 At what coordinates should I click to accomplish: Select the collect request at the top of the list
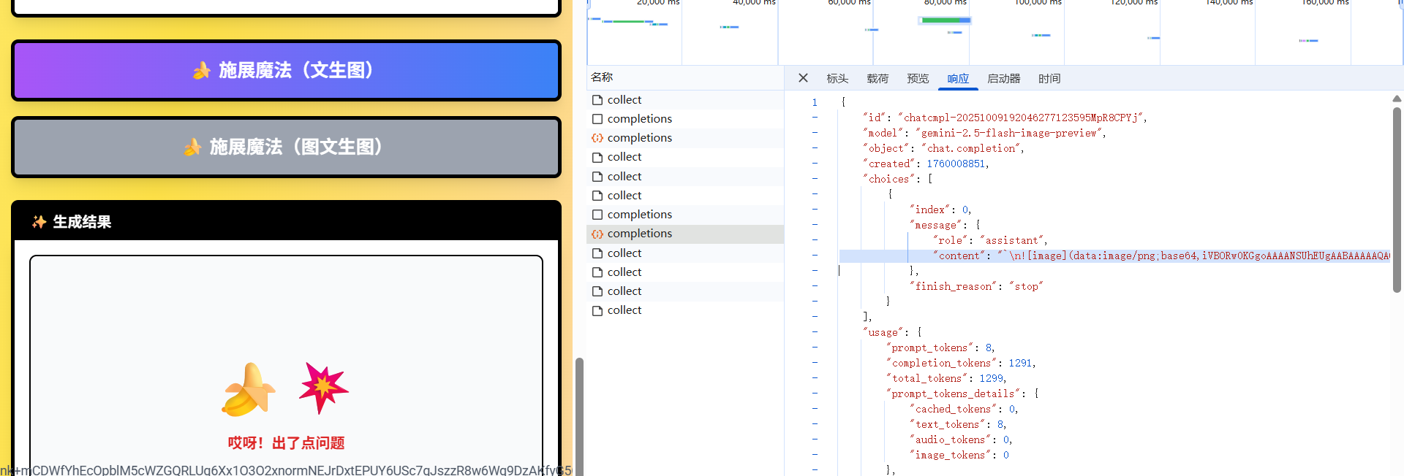coord(685,100)
